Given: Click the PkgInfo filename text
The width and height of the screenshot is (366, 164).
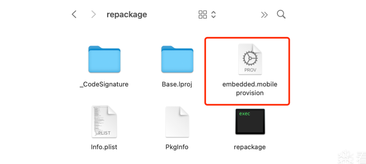Looking at the screenshot, I should [177, 147].
